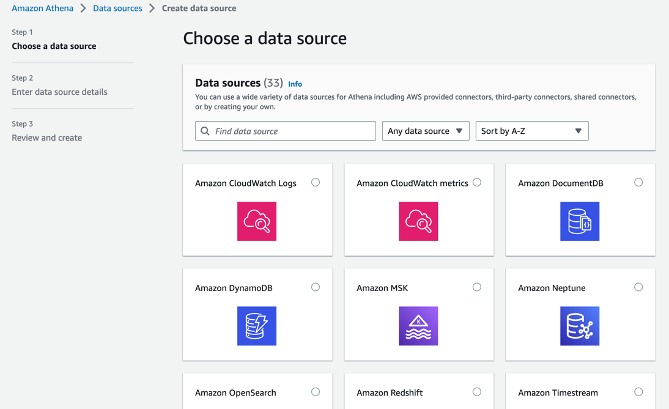
Task: Click the Amazon DocumentDB database icon
Action: pyautogui.click(x=580, y=221)
